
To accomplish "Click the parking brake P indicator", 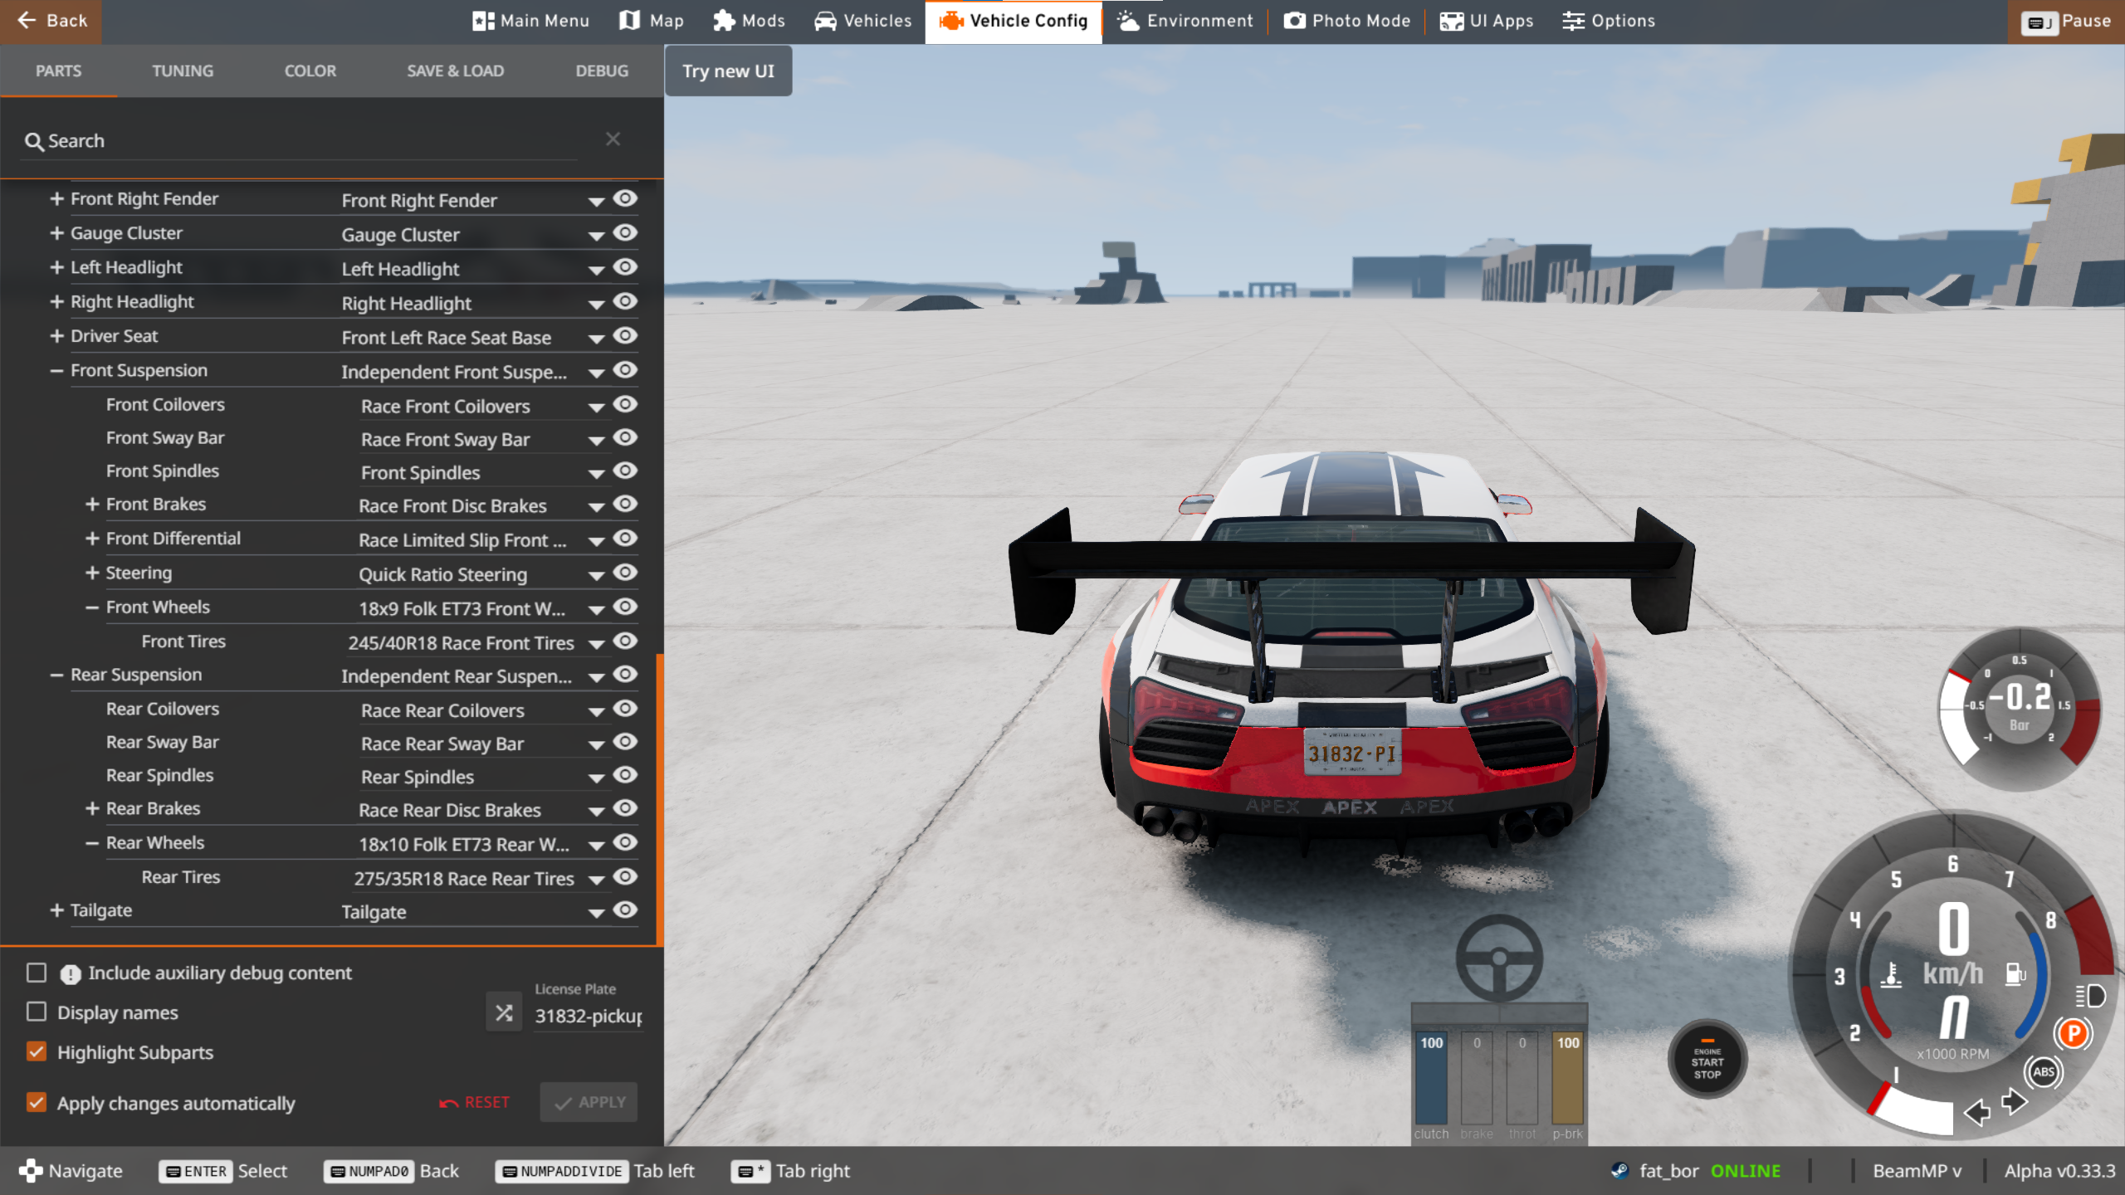I will click(x=2073, y=1034).
